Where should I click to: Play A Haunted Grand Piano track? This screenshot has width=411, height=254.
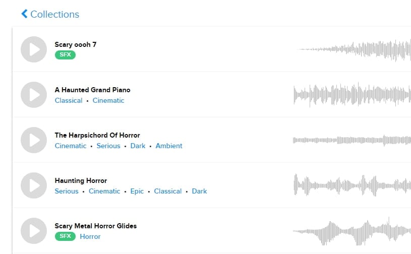tap(34, 95)
